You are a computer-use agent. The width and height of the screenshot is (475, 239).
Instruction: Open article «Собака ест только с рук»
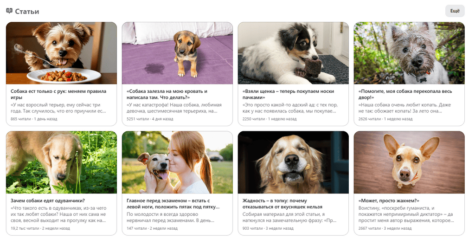point(58,94)
